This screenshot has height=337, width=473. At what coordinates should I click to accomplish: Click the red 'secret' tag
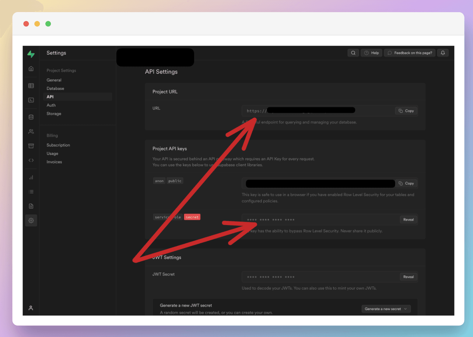point(192,217)
